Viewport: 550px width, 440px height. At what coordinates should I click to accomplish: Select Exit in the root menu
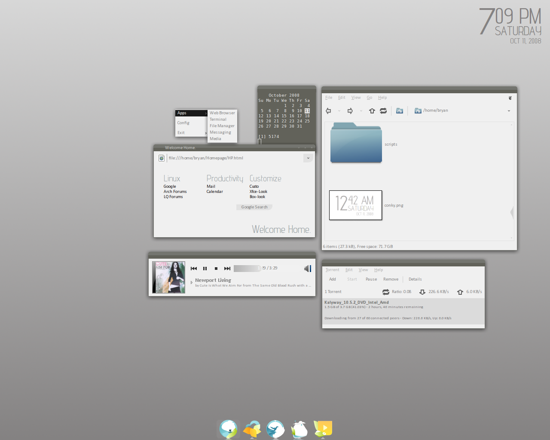pyautogui.click(x=192, y=133)
